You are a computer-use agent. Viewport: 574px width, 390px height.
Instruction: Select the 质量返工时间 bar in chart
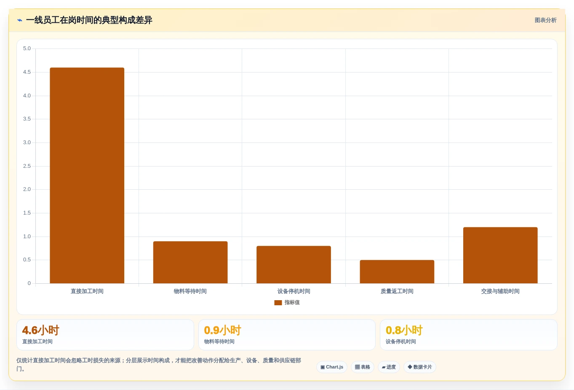pyautogui.click(x=397, y=272)
